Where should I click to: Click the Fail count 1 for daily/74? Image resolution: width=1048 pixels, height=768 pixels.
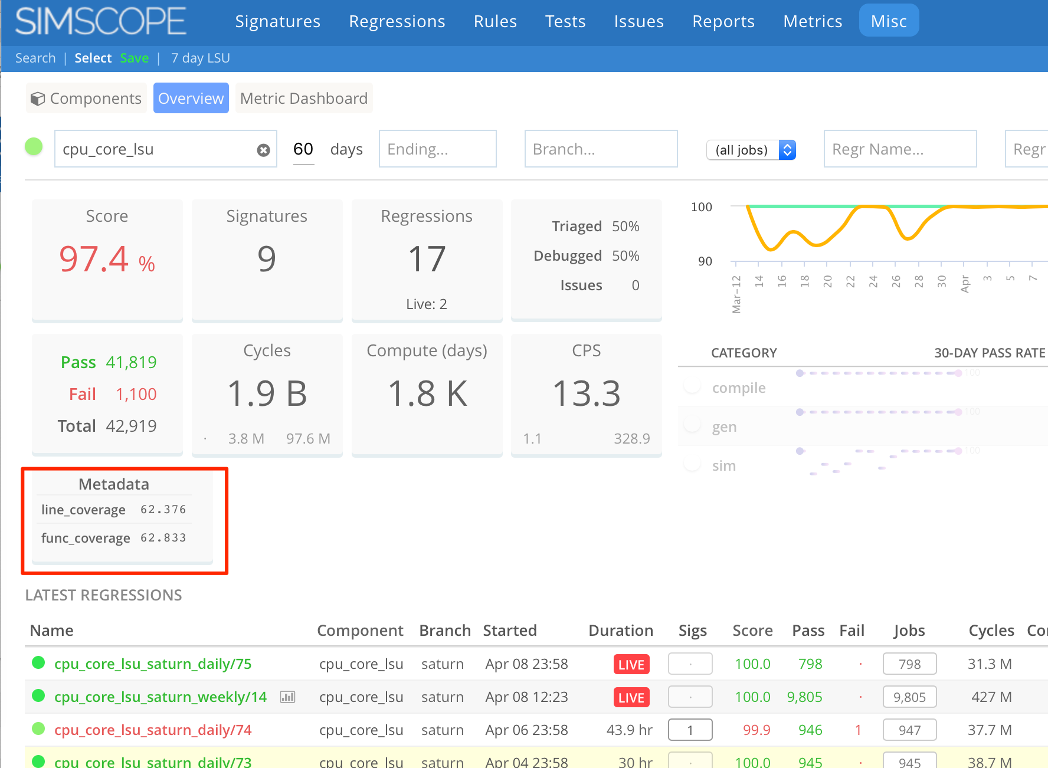pyautogui.click(x=858, y=730)
